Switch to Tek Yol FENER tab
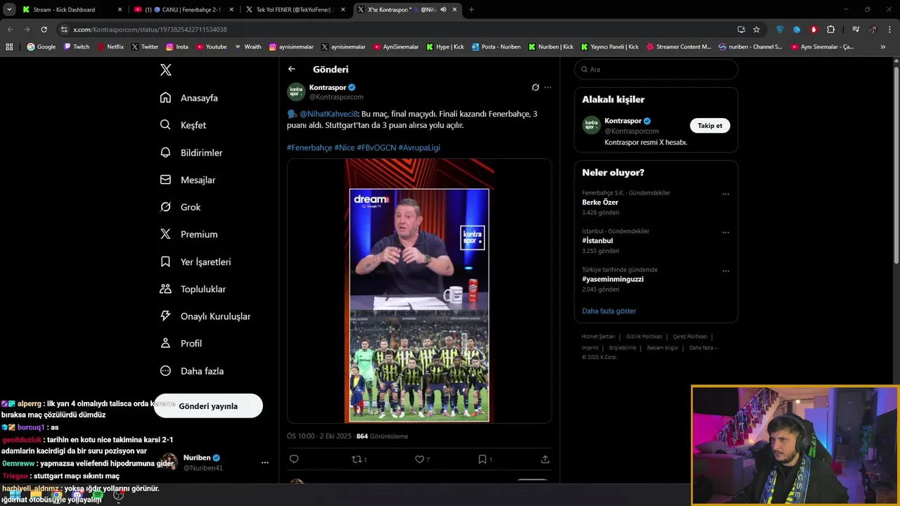Image resolution: width=900 pixels, height=506 pixels. [295, 10]
